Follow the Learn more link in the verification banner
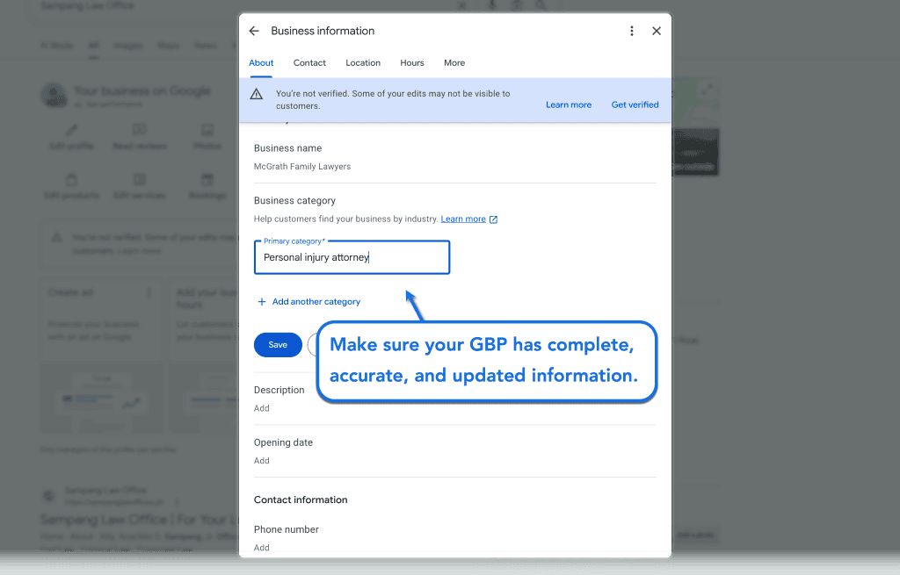The height and width of the screenshot is (575, 900). pos(569,105)
